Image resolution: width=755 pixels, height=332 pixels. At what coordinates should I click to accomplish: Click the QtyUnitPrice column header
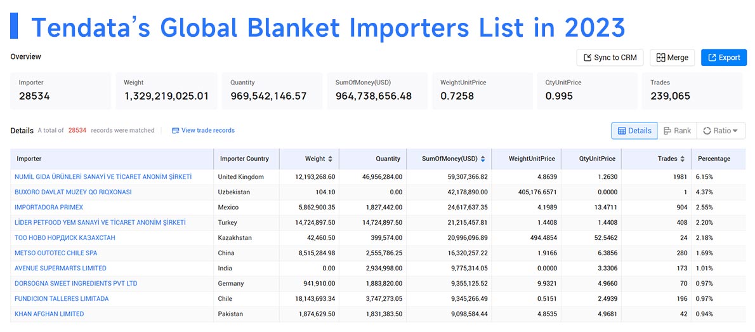(x=591, y=159)
